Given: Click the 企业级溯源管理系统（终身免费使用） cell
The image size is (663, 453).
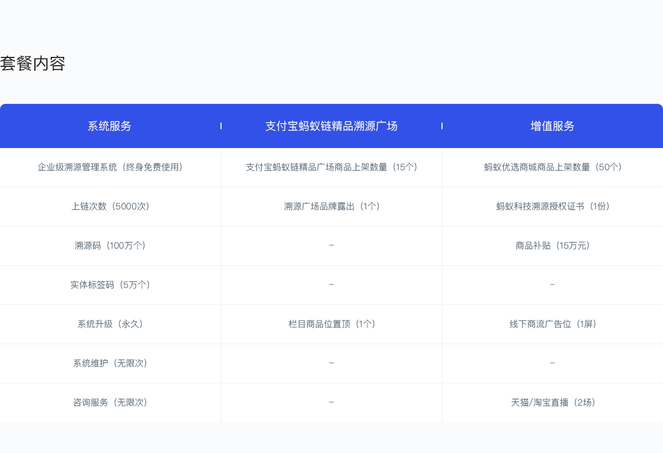Looking at the screenshot, I should point(110,167).
